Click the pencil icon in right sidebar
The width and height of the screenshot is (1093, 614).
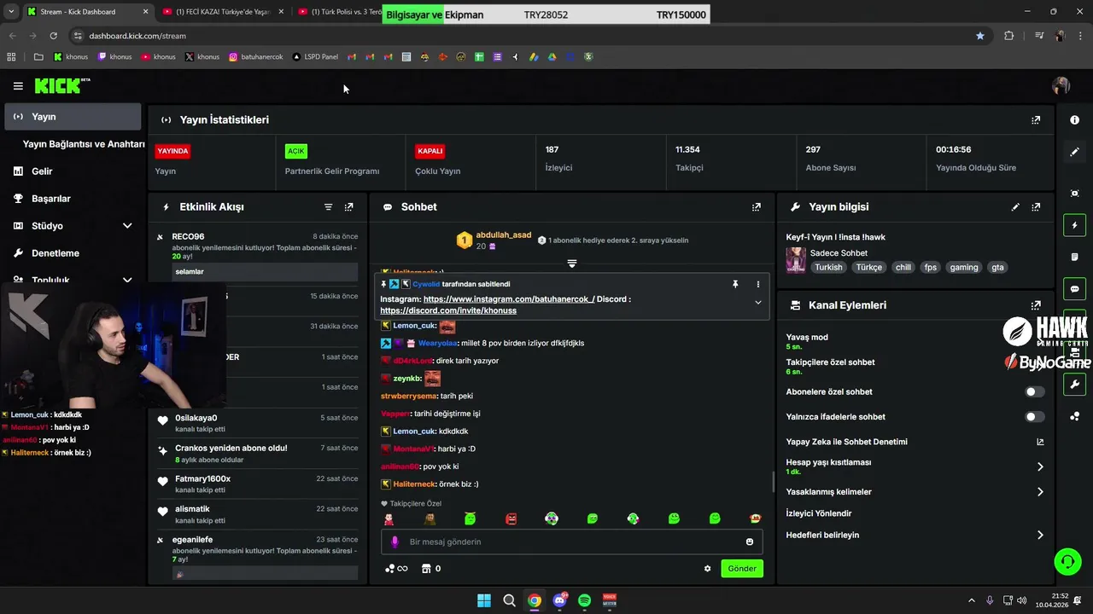1075,152
